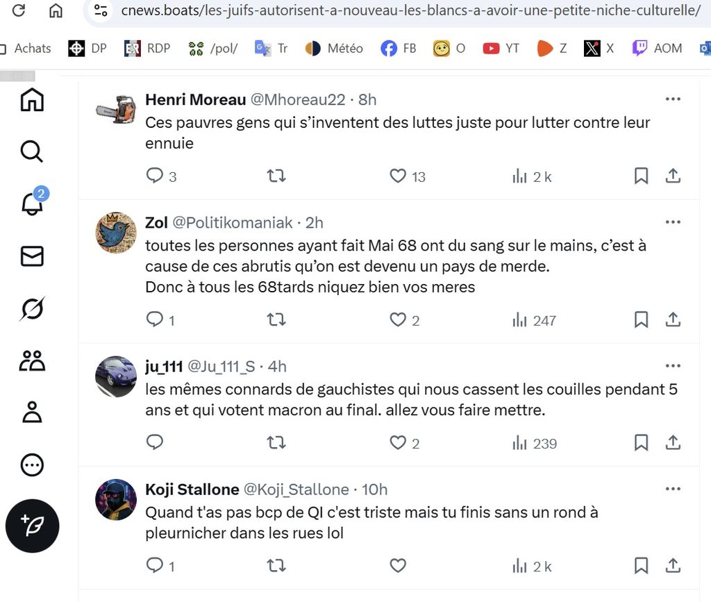711x602 pixels.
Task: Repost the ju_111 post
Action: tap(276, 442)
